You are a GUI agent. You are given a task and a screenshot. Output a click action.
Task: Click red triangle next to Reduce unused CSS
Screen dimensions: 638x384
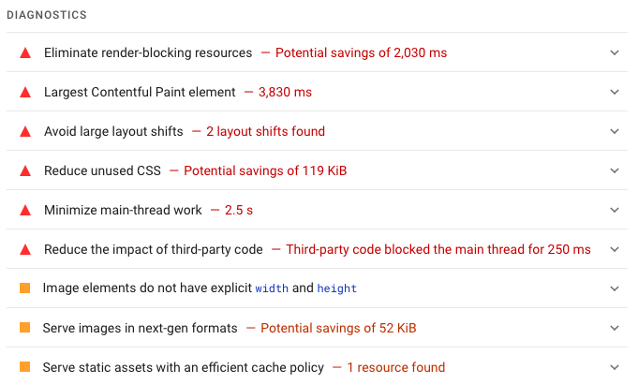(x=25, y=170)
